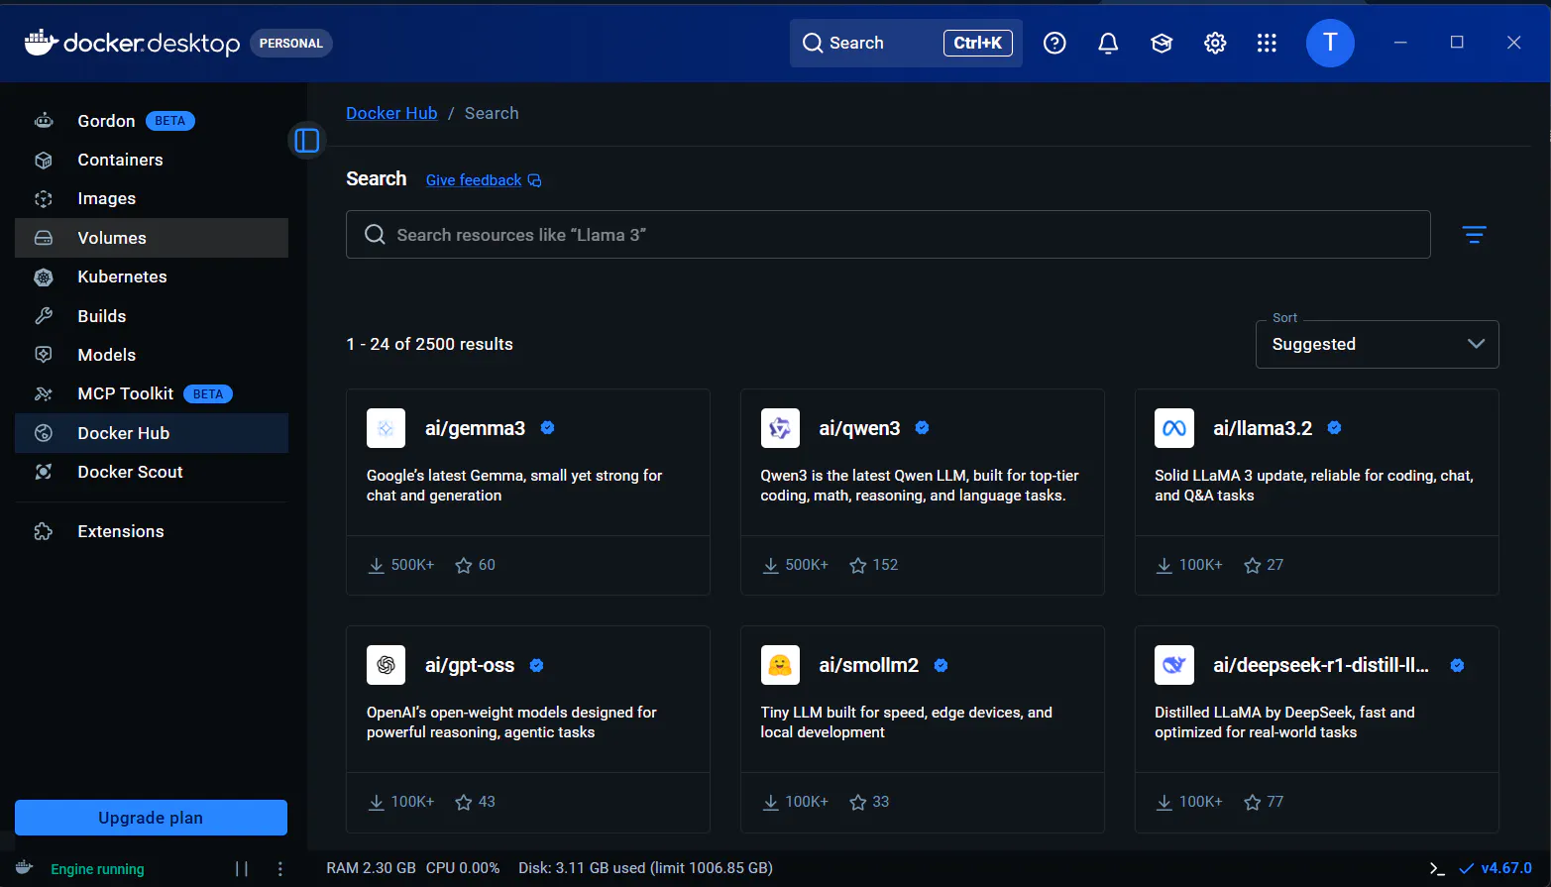Image resolution: width=1551 pixels, height=887 pixels.
Task: Click the 'RAM 2.30 GB' status text
Action: coord(372,868)
